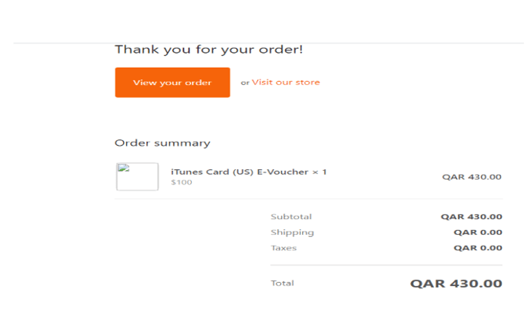
Task: Click the broken product image thumbnail
Action: 137,176
